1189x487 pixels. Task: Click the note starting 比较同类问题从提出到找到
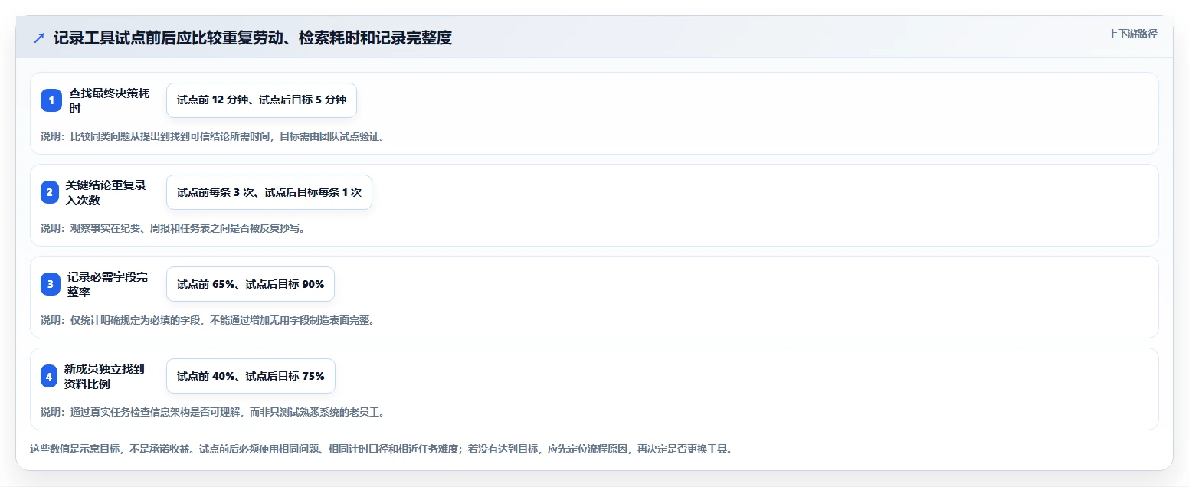pos(212,136)
